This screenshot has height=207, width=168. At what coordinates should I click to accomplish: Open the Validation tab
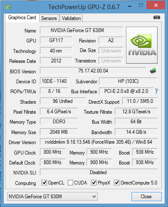[71, 18]
